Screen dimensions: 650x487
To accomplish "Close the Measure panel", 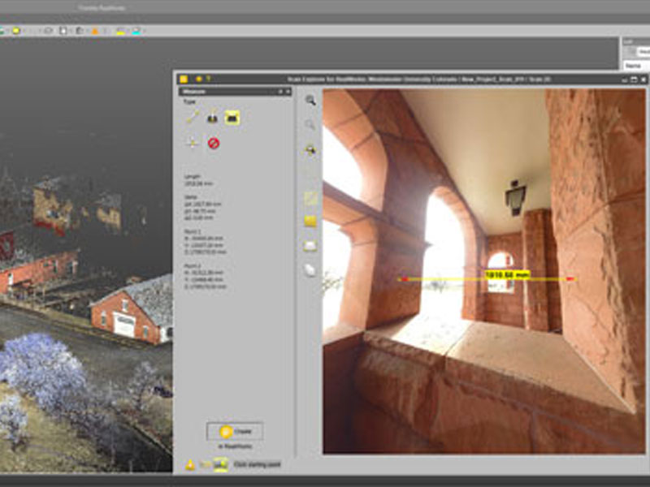I will click(288, 92).
